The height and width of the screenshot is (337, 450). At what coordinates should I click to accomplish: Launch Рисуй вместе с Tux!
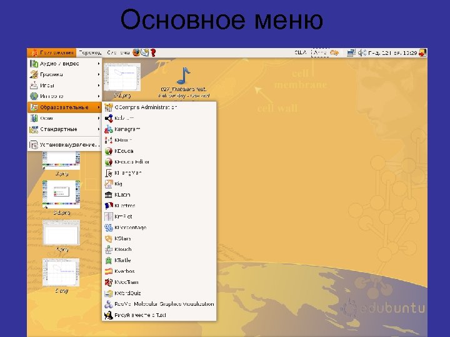(159, 315)
